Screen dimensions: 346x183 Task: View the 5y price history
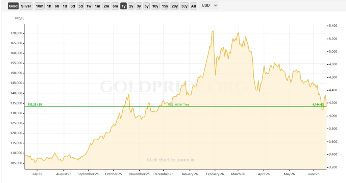pyautogui.click(x=147, y=6)
